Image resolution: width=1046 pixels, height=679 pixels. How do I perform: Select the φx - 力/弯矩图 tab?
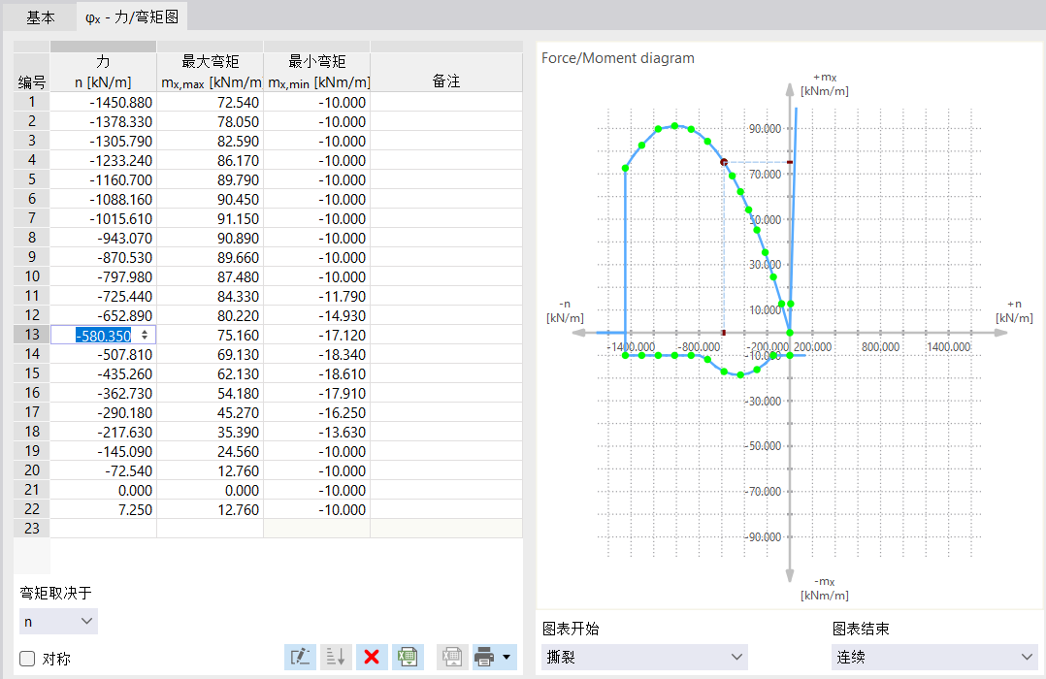tap(132, 17)
